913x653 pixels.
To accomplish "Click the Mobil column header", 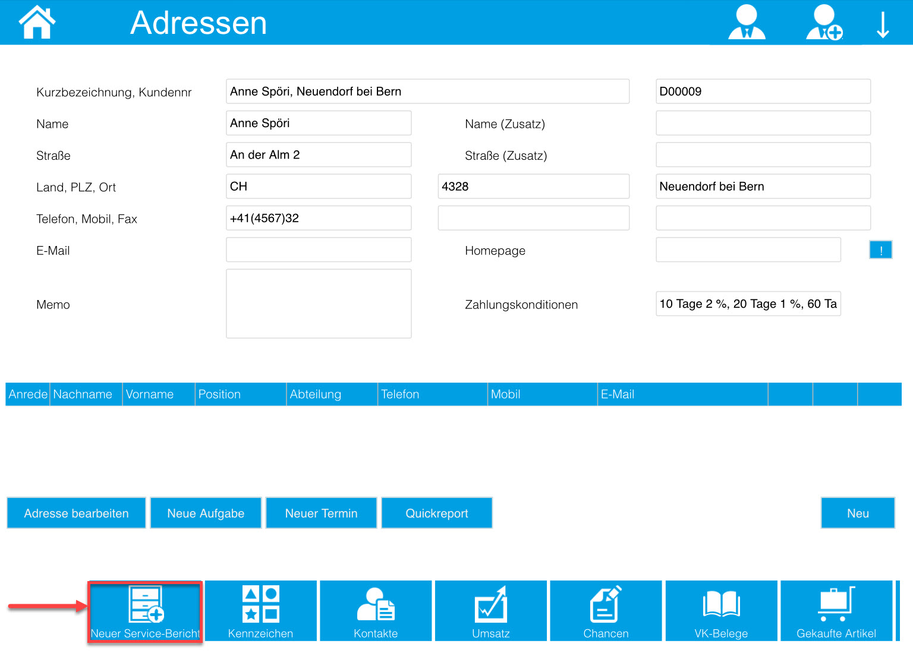I will 543,395.
